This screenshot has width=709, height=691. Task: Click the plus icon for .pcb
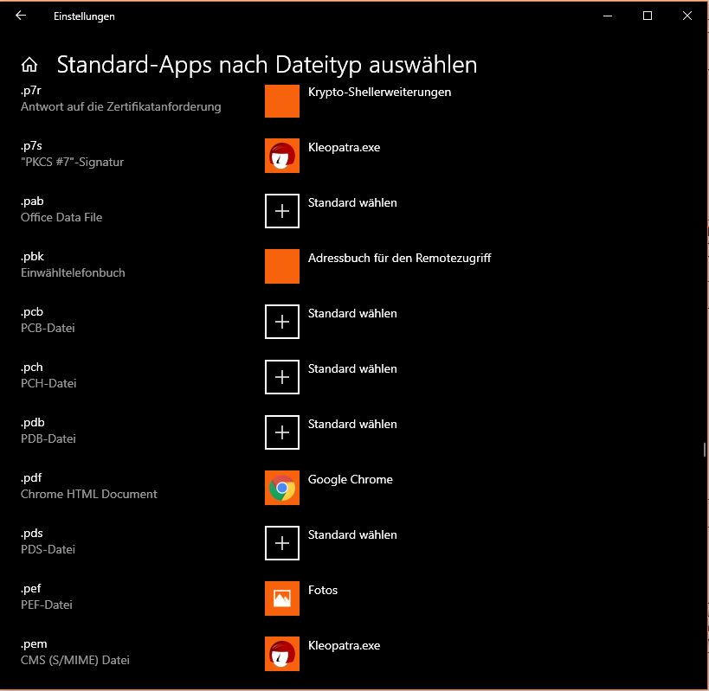tap(281, 322)
